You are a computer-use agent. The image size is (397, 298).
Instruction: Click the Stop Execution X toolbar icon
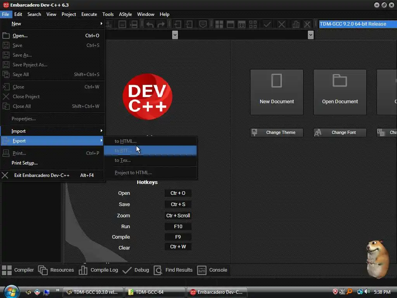tap(281, 24)
